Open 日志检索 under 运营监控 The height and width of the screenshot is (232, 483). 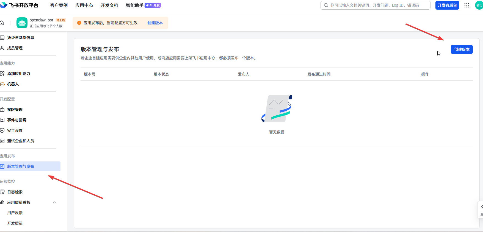click(x=15, y=192)
